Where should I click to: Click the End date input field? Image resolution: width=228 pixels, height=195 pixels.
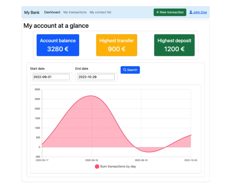click(x=96, y=77)
